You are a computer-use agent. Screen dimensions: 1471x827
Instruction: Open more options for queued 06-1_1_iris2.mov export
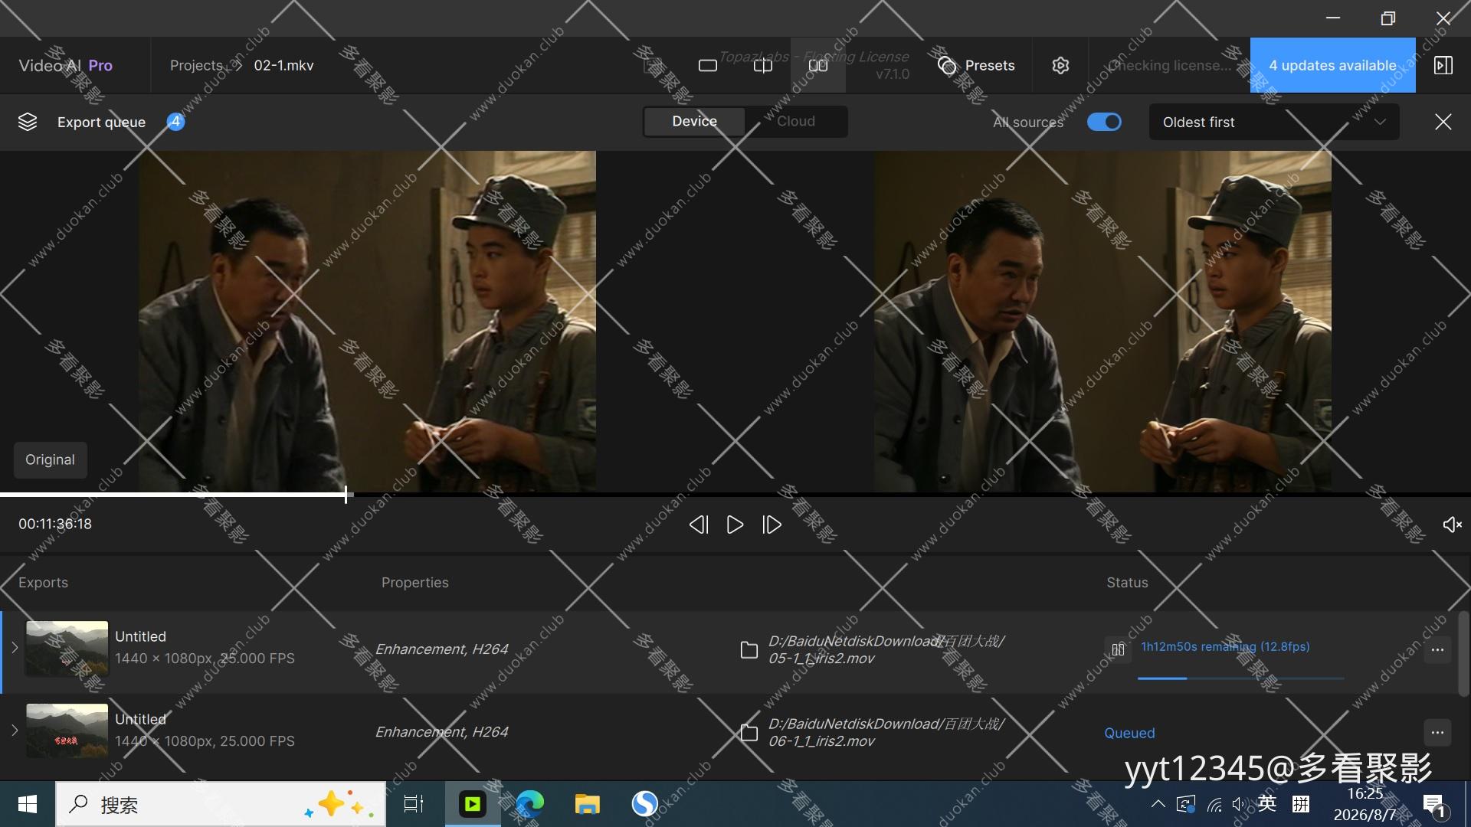click(x=1437, y=733)
